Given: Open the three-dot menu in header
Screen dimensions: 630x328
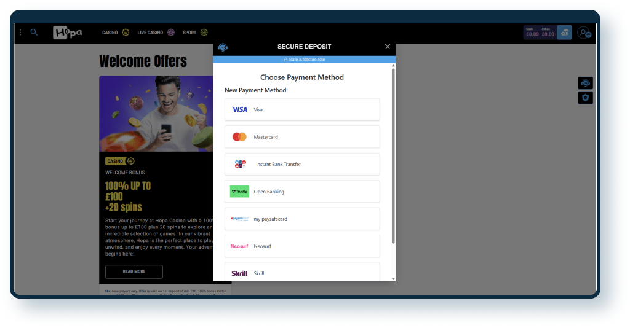Looking at the screenshot, I should 20,33.
